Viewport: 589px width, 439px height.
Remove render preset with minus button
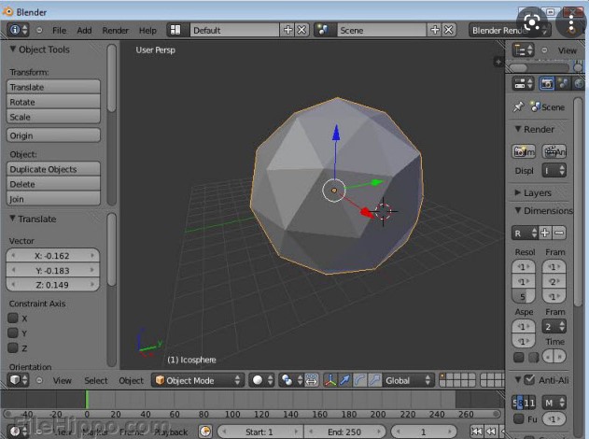[x=559, y=233]
